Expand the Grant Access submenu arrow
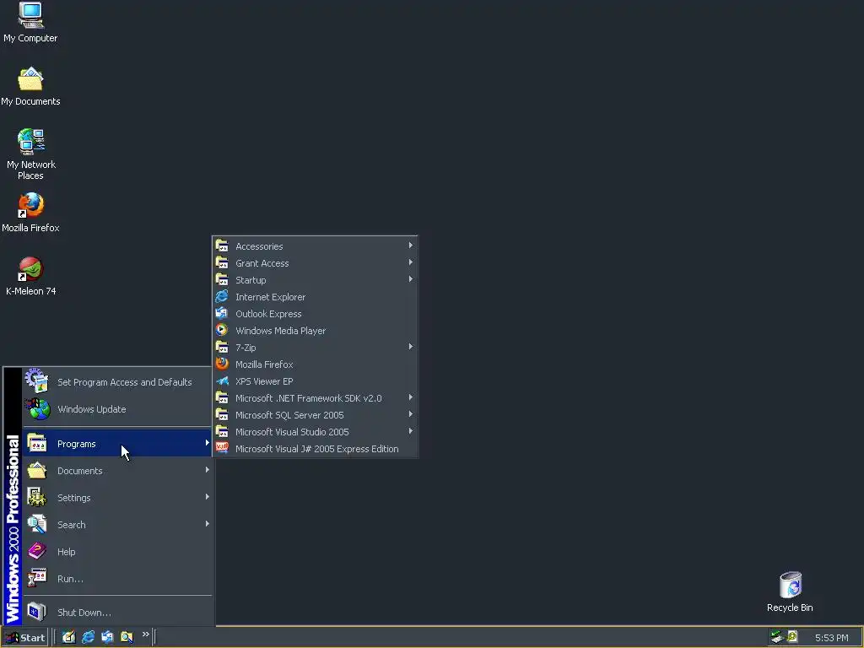Viewport: 864px width, 648px height. [411, 263]
